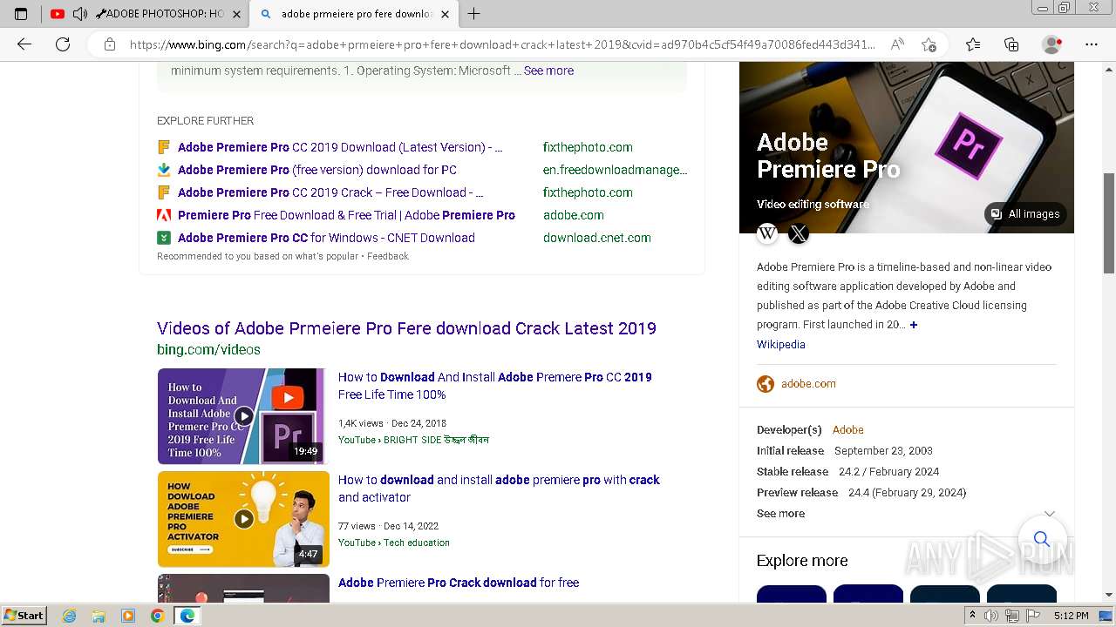
Task: Select Microsoft Edge taskbar icon
Action: [187, 616]
